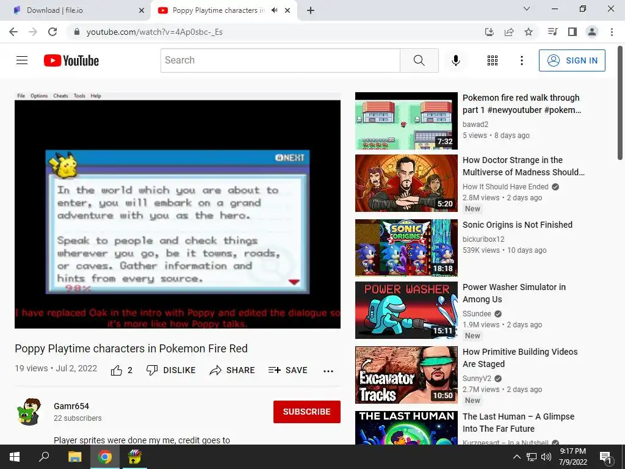Open Chrome's three-dot menu

[612, 32]
